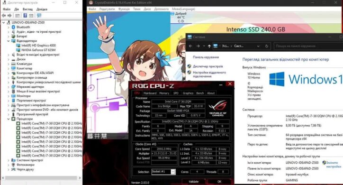Click the Refresh icon beside Система address bar
The image size is (343, 185).
point(266,46)
